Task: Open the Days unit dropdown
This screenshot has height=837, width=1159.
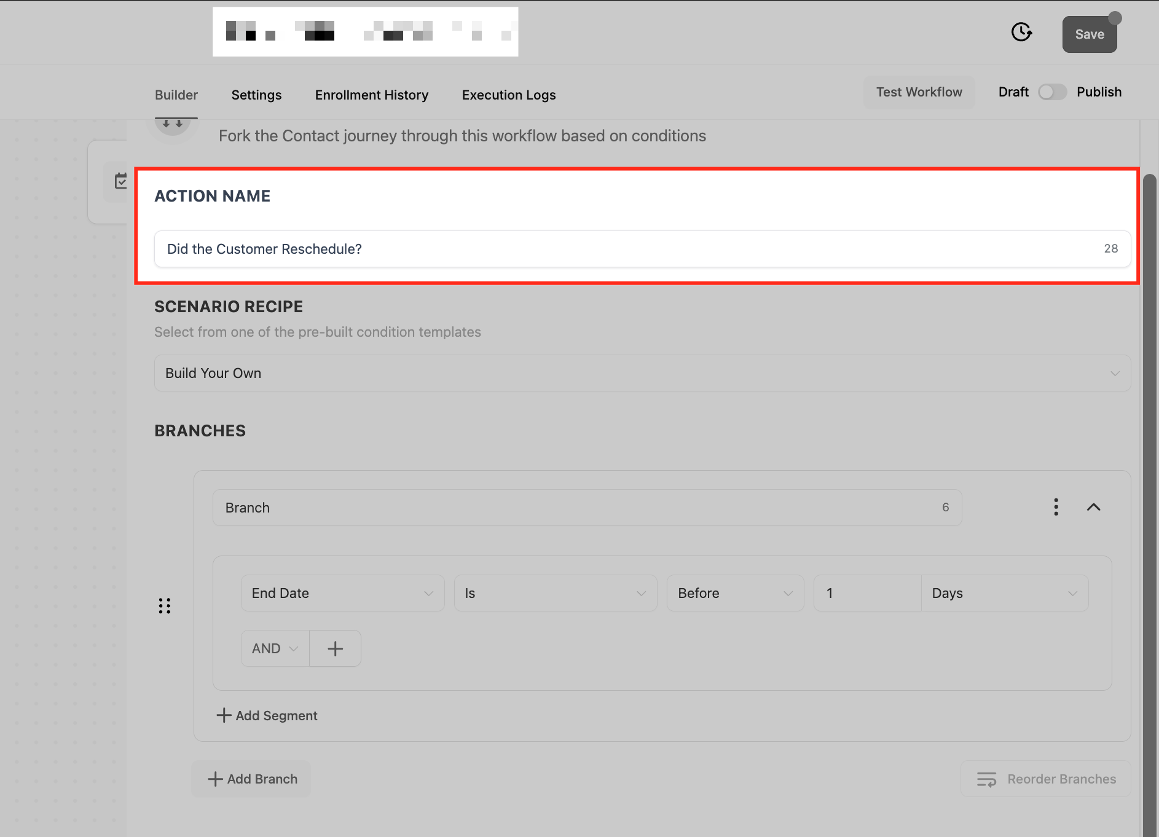Action: [x=1005, y=593]
